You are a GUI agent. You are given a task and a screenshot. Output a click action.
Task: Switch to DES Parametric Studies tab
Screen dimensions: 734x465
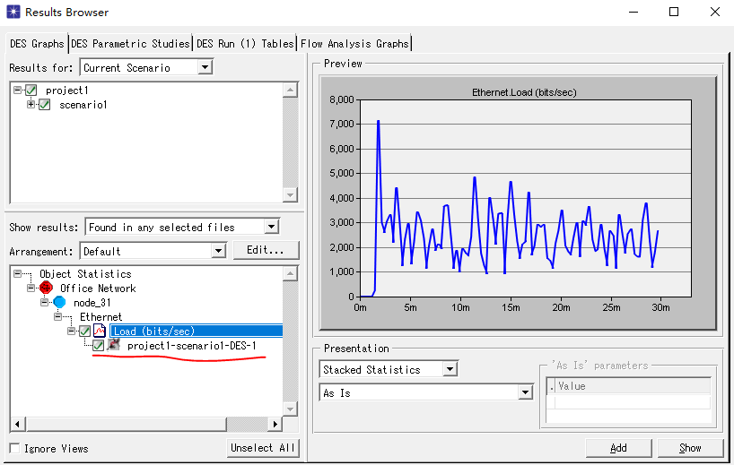tap(131, 44)
